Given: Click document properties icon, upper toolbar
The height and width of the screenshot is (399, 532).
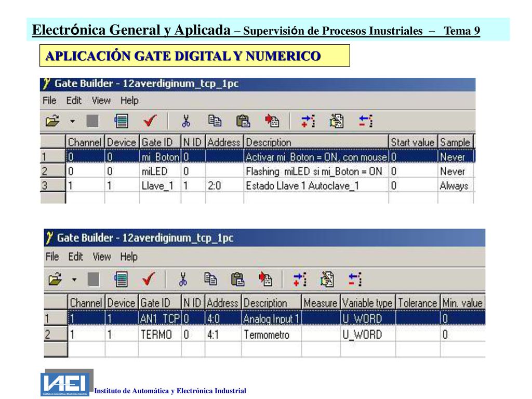Looking at the screenshot, I should point(337,121).
